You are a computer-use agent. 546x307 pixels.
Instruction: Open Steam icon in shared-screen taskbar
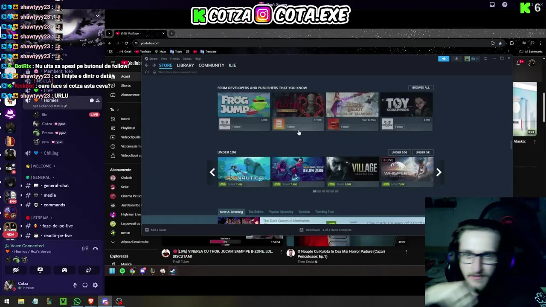[x=173, y=271]
